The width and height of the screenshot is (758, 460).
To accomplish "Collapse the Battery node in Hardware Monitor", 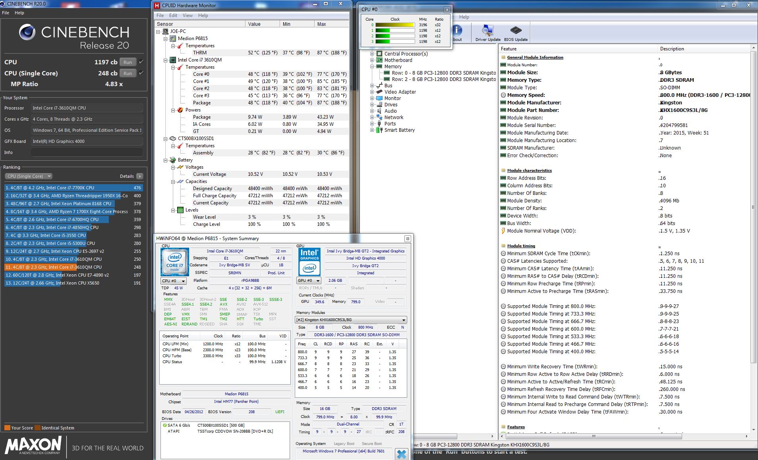I will [166, 160].
